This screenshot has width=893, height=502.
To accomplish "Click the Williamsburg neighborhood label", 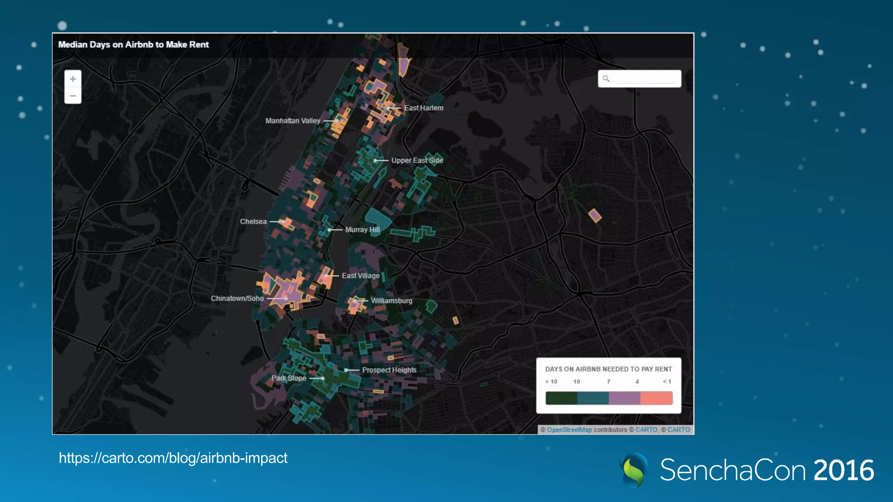I will click(391, 301).
